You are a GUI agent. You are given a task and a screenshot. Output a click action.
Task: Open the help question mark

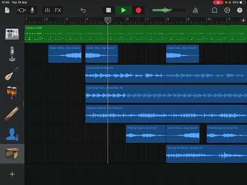click(240, 10)
